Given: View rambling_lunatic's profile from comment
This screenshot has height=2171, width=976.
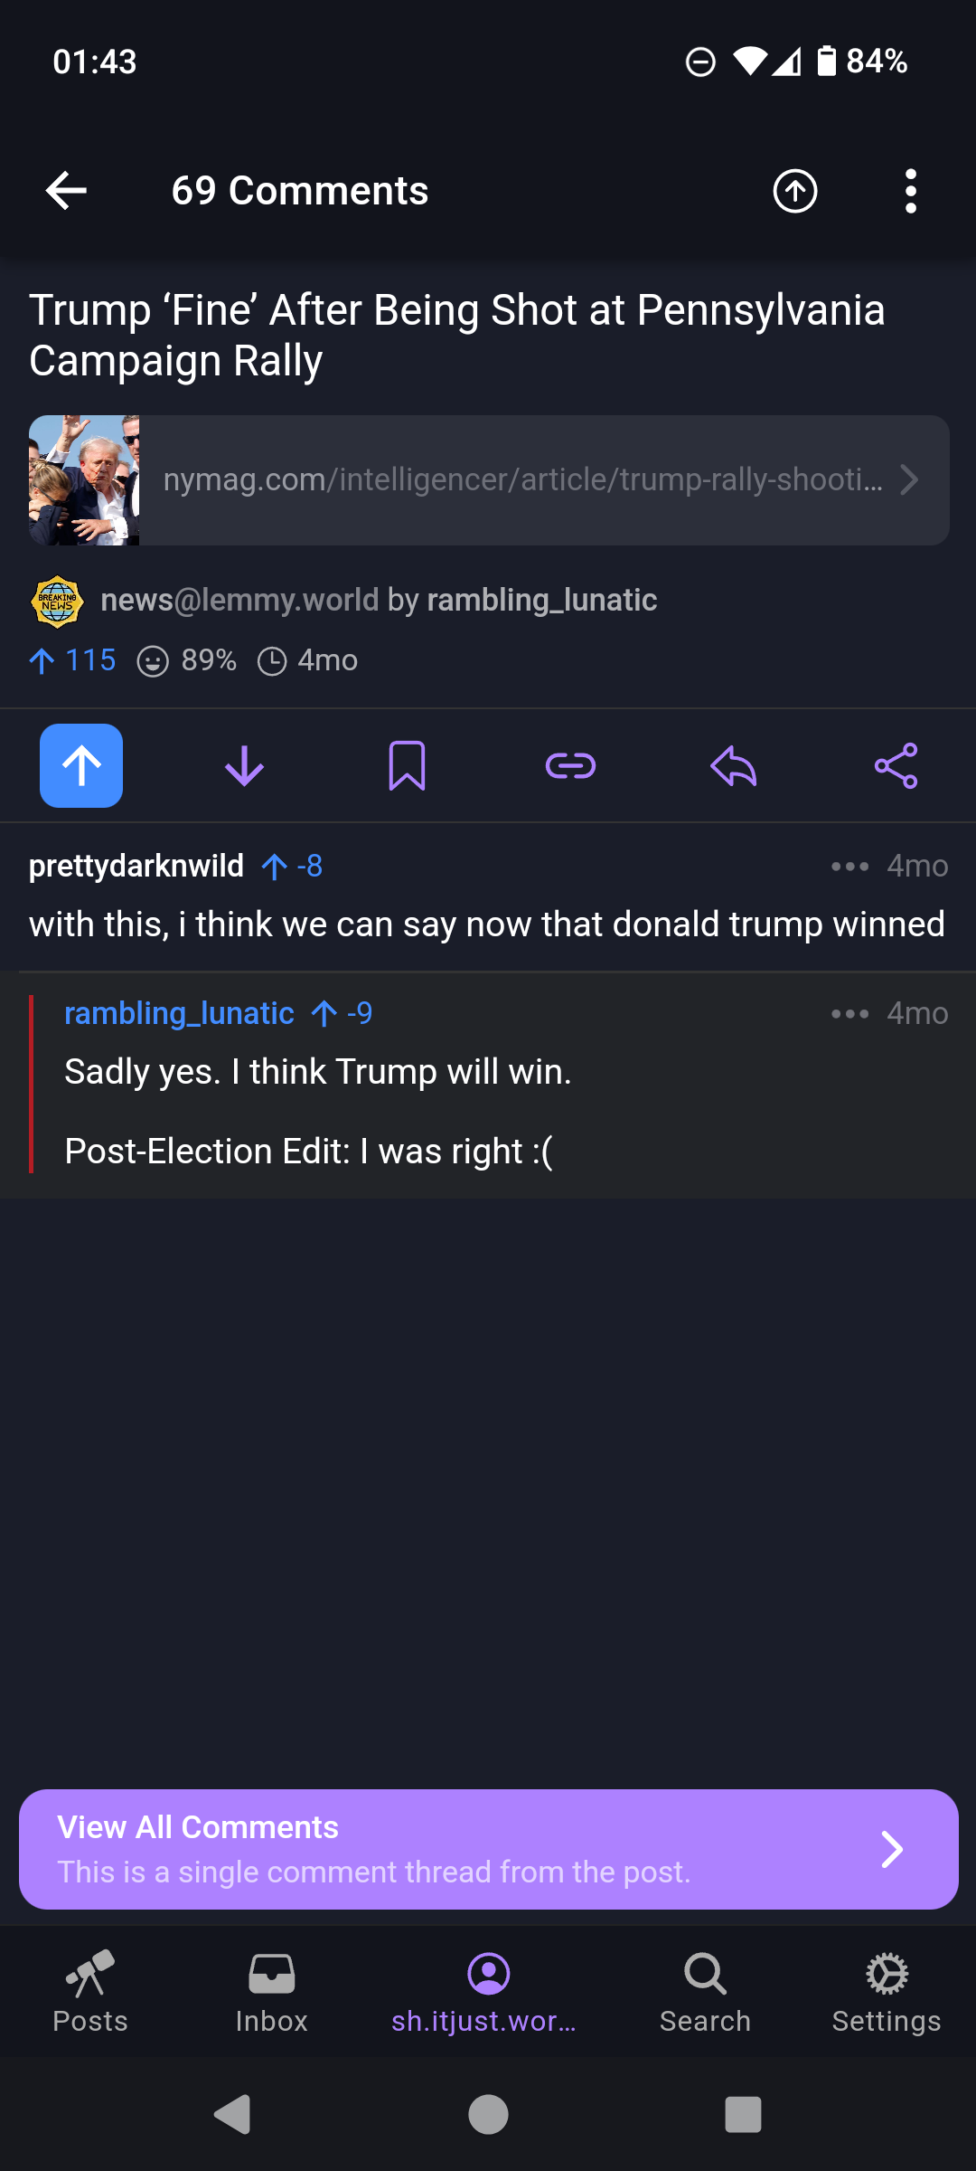Looking at the screenshot, I should 179,1013.
